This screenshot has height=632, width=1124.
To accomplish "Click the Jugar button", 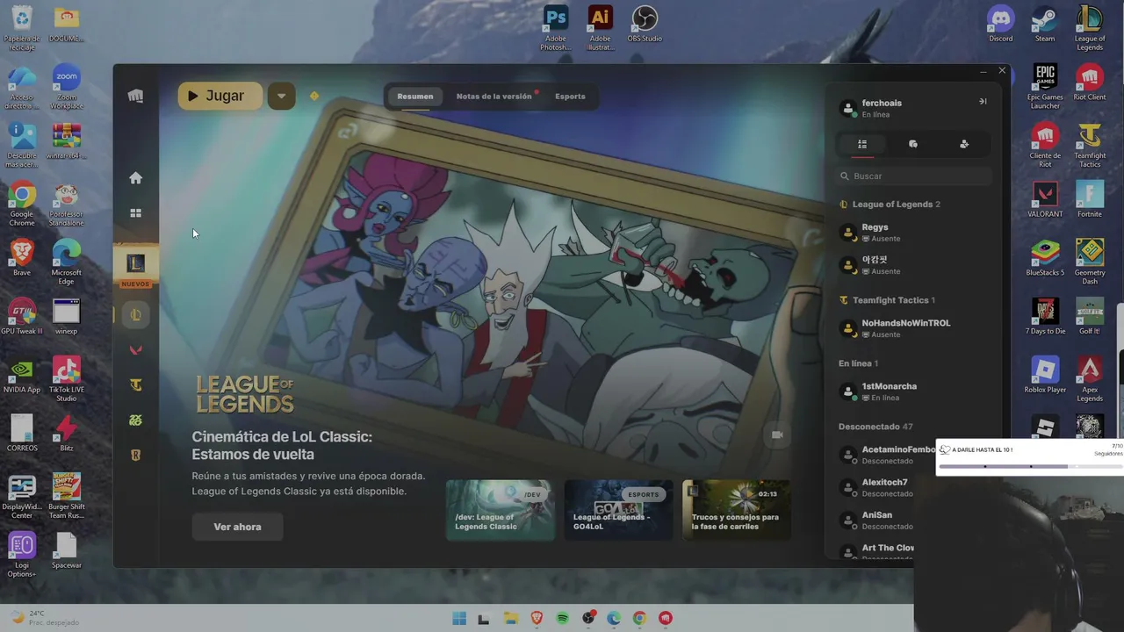I will [x=220, y=97].
